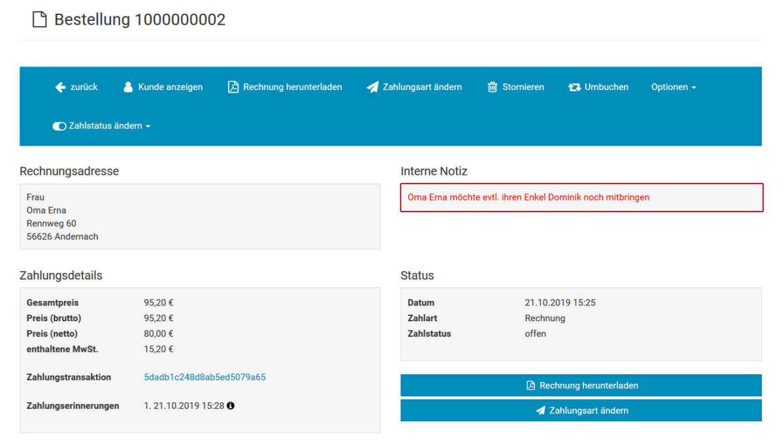Image resolution: width=784 pixels, height=444 pixels.
Task: Click the person icon for Kunde anzeigen
Action: pos(128,87)
